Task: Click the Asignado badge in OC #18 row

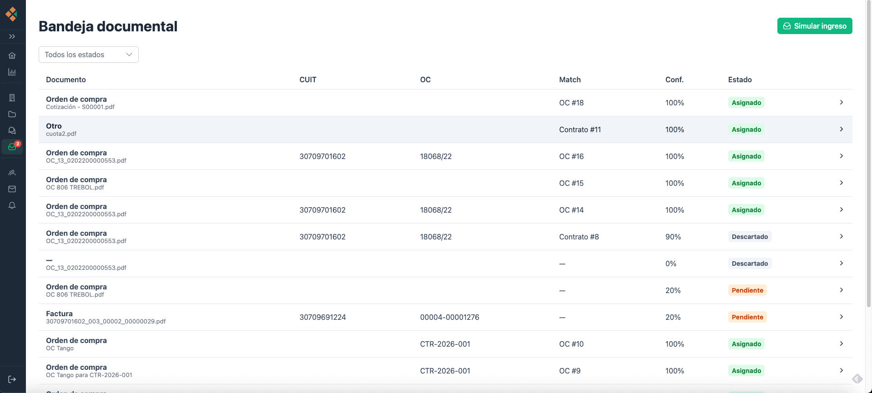Action: tap(746, 103)
